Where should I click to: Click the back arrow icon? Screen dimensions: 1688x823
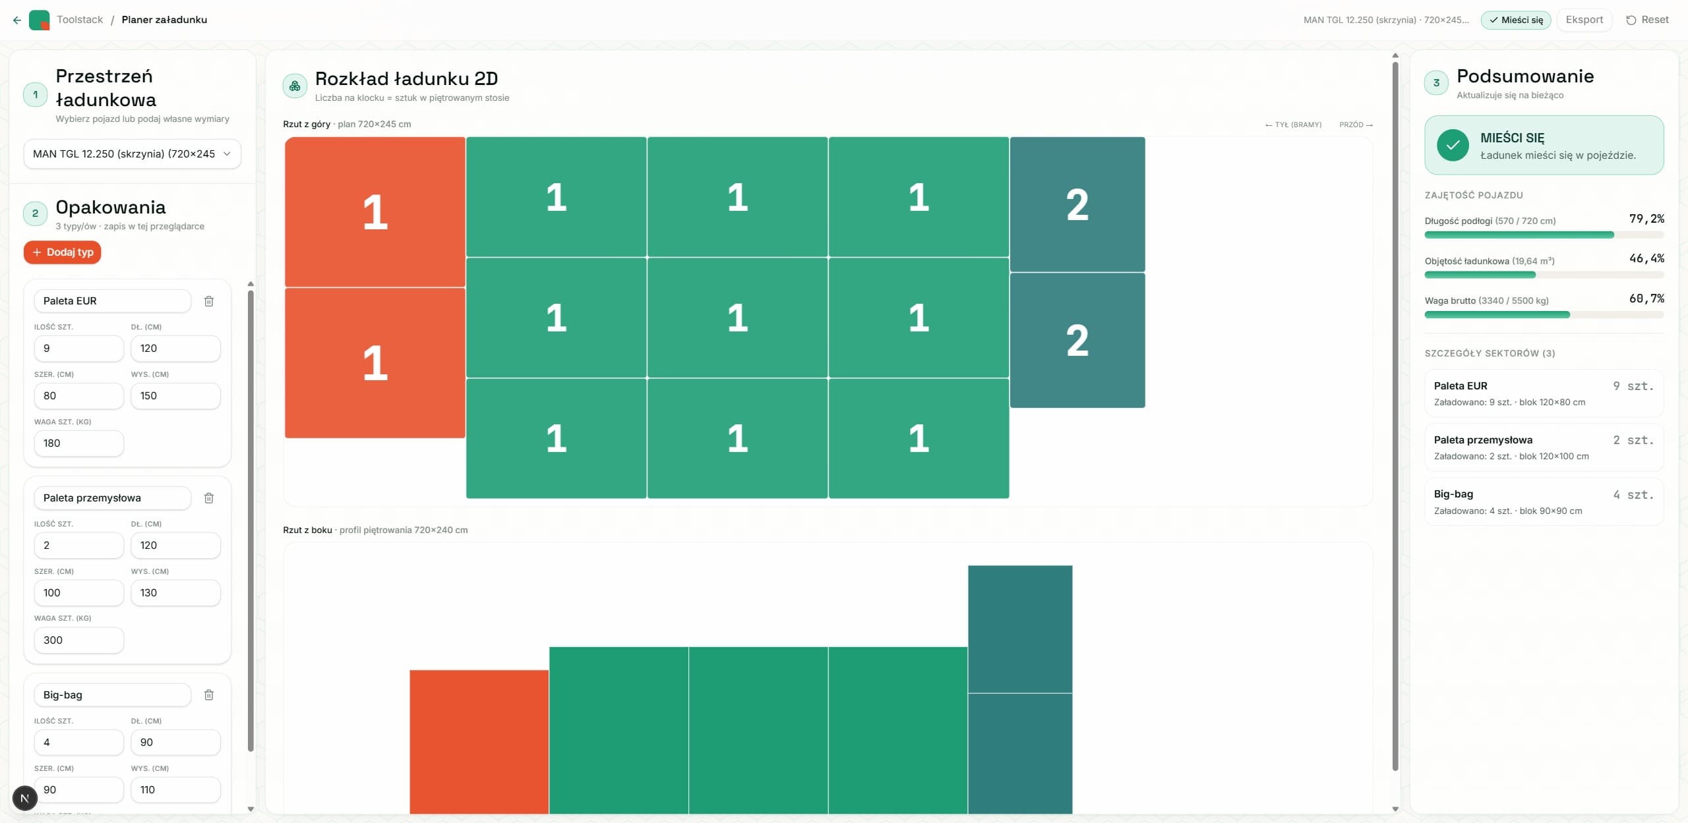pyautogui.click(x=17, y=20)
